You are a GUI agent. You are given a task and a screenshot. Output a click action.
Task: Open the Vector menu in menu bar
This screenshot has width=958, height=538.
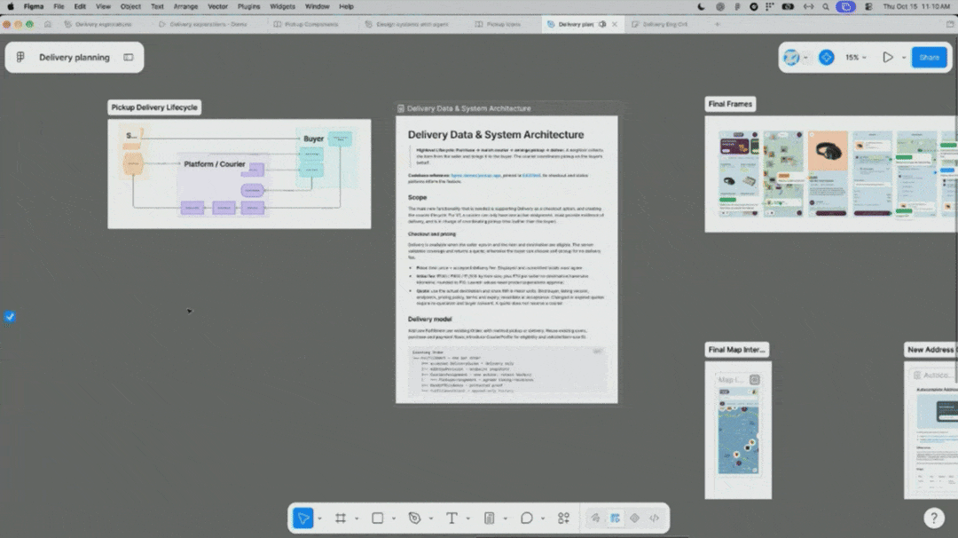[217, 7]
